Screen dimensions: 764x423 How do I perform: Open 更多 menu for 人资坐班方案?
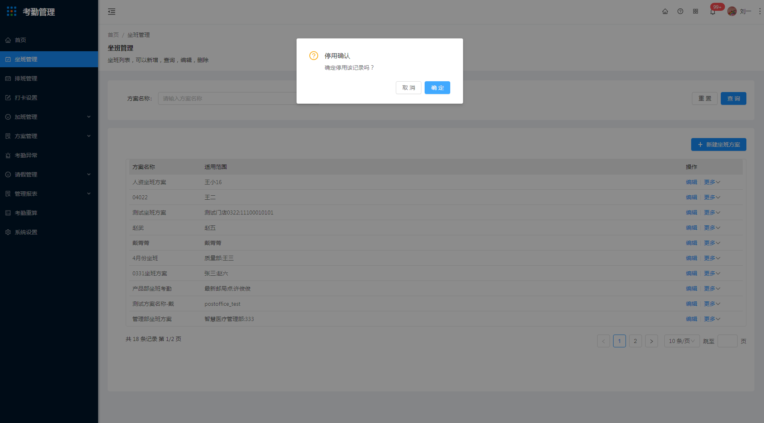(x=712, y=182)
